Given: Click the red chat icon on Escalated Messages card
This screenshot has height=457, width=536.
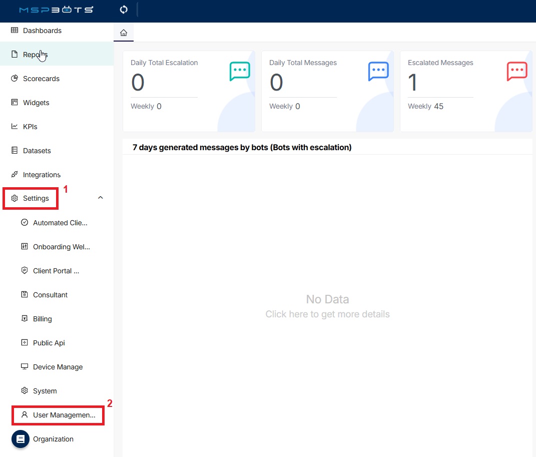Looking at the screenshot, I should (x=516, y=71).
